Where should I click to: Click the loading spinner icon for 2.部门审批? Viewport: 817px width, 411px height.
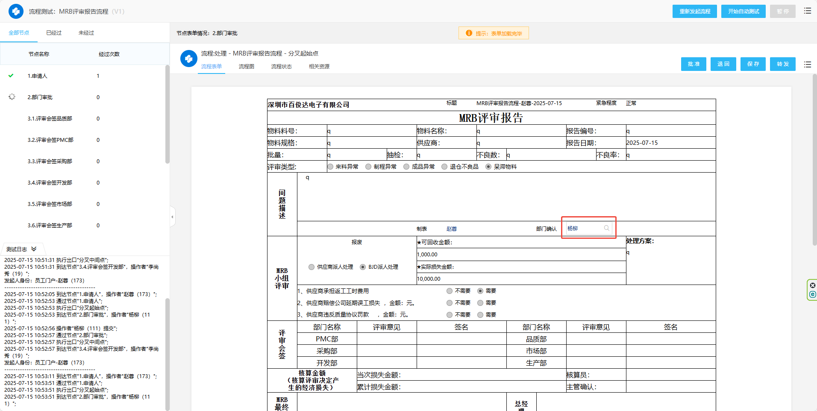12,97
